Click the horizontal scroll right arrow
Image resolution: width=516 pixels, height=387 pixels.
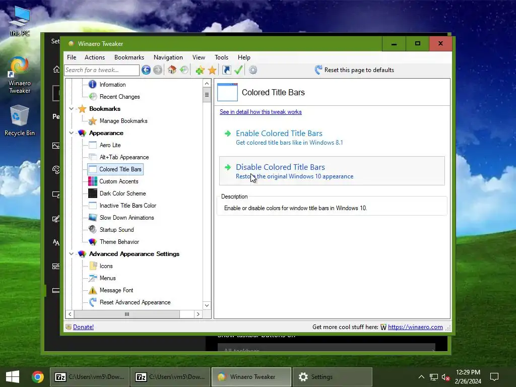coord(198,314)
